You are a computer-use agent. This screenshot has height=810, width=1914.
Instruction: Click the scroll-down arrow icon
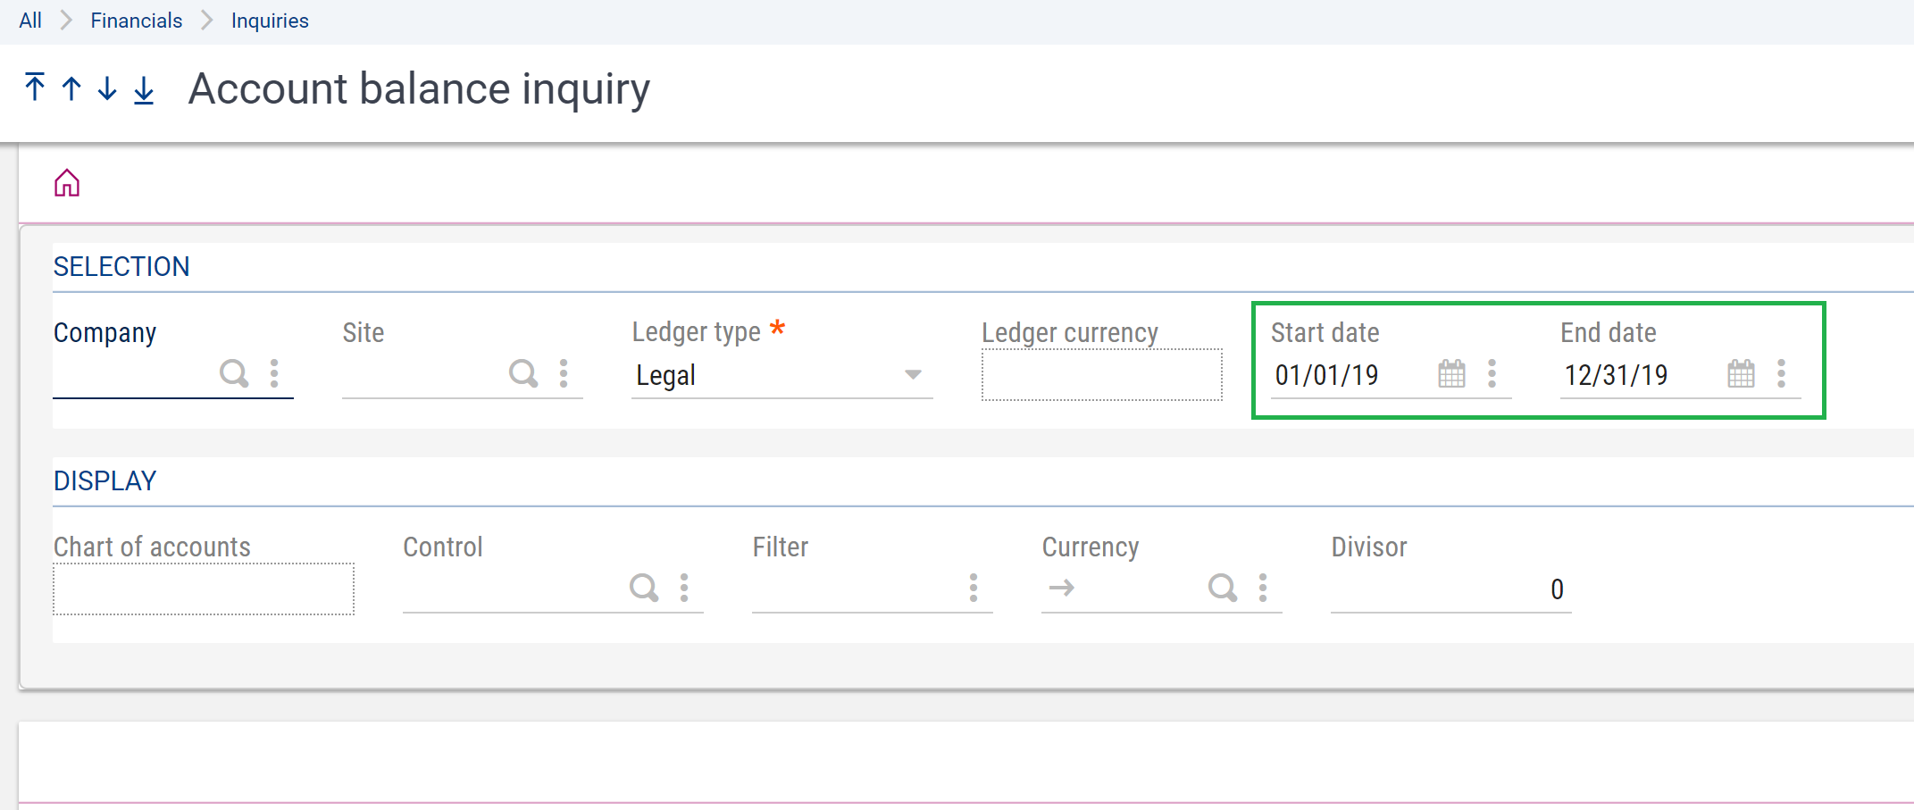coord(106,88)
